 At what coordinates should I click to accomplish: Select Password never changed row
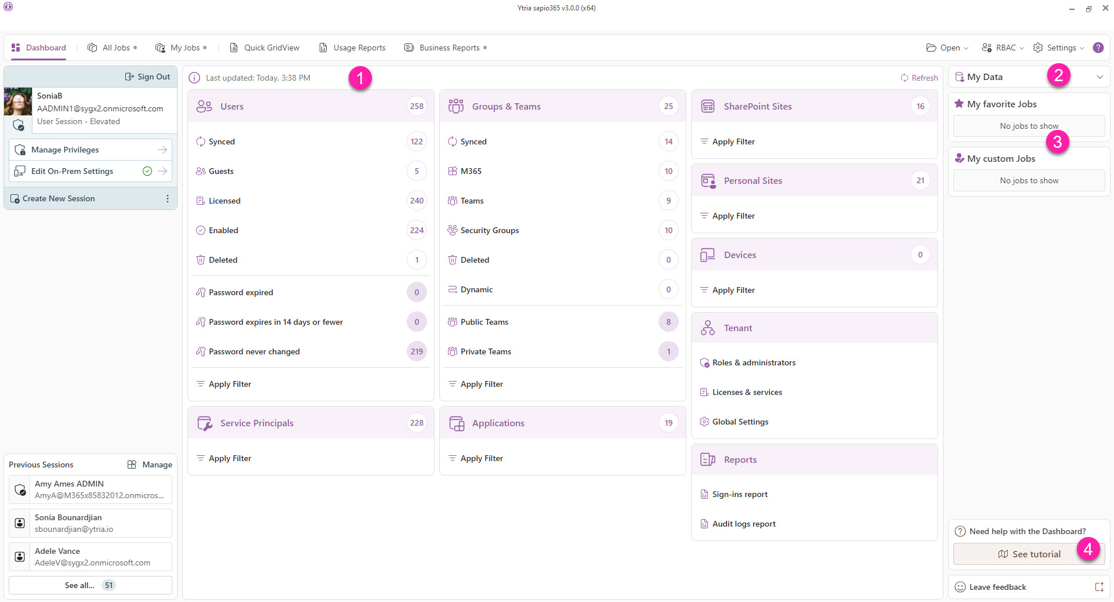[311, 351]
